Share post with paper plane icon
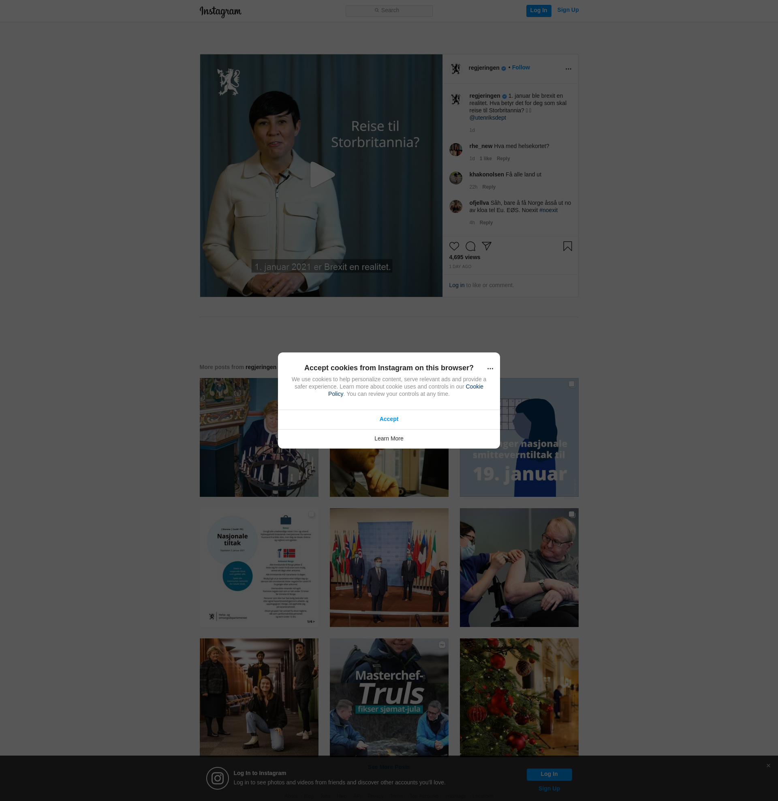This screenshot has width=778, height=801. coord(486,246)
